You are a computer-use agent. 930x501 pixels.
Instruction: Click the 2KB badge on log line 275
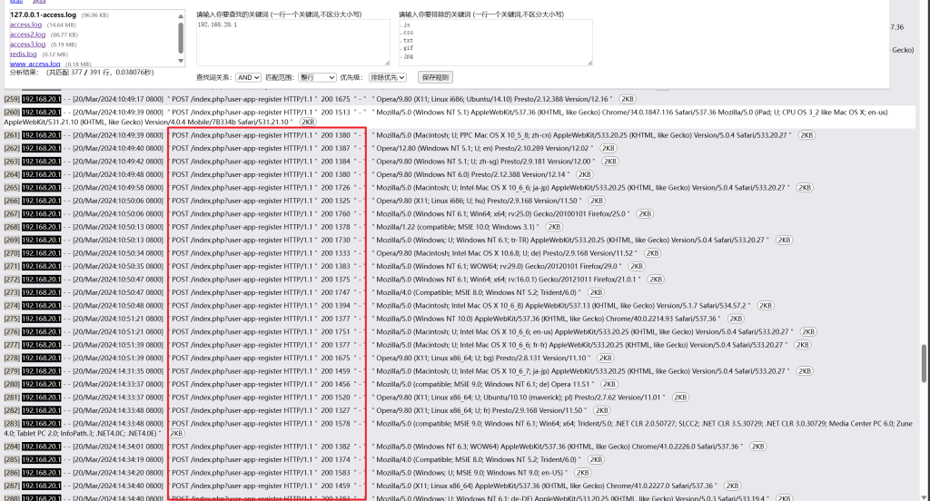(735, 319)
